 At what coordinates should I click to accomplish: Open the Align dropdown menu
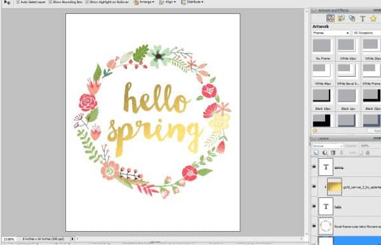tap(168, 2)
